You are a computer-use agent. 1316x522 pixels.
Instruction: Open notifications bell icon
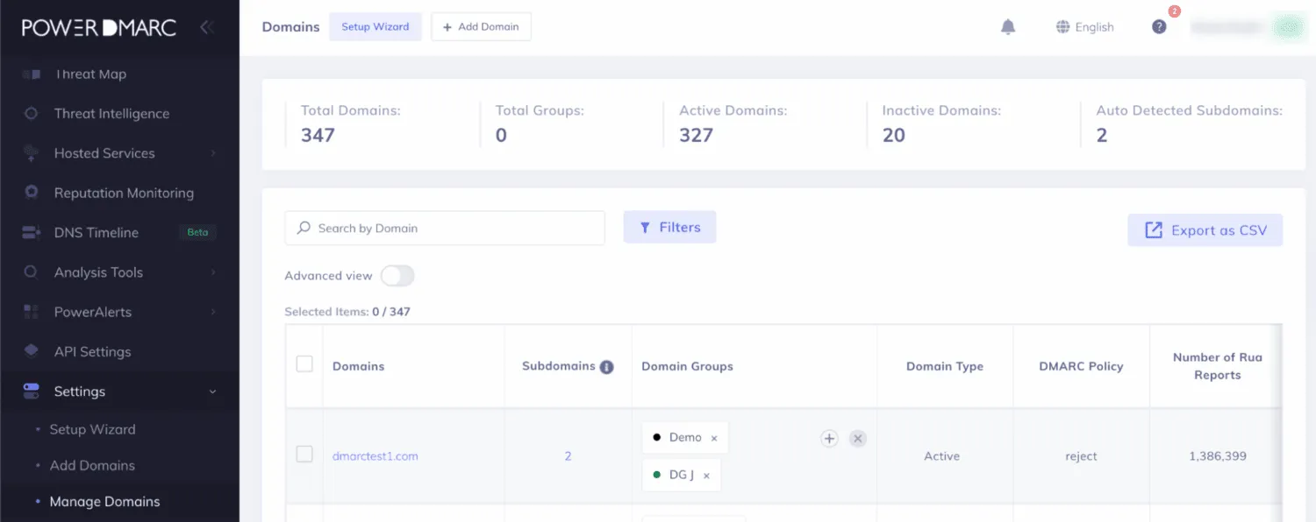pyautogui.click(x=1008, y=27)
